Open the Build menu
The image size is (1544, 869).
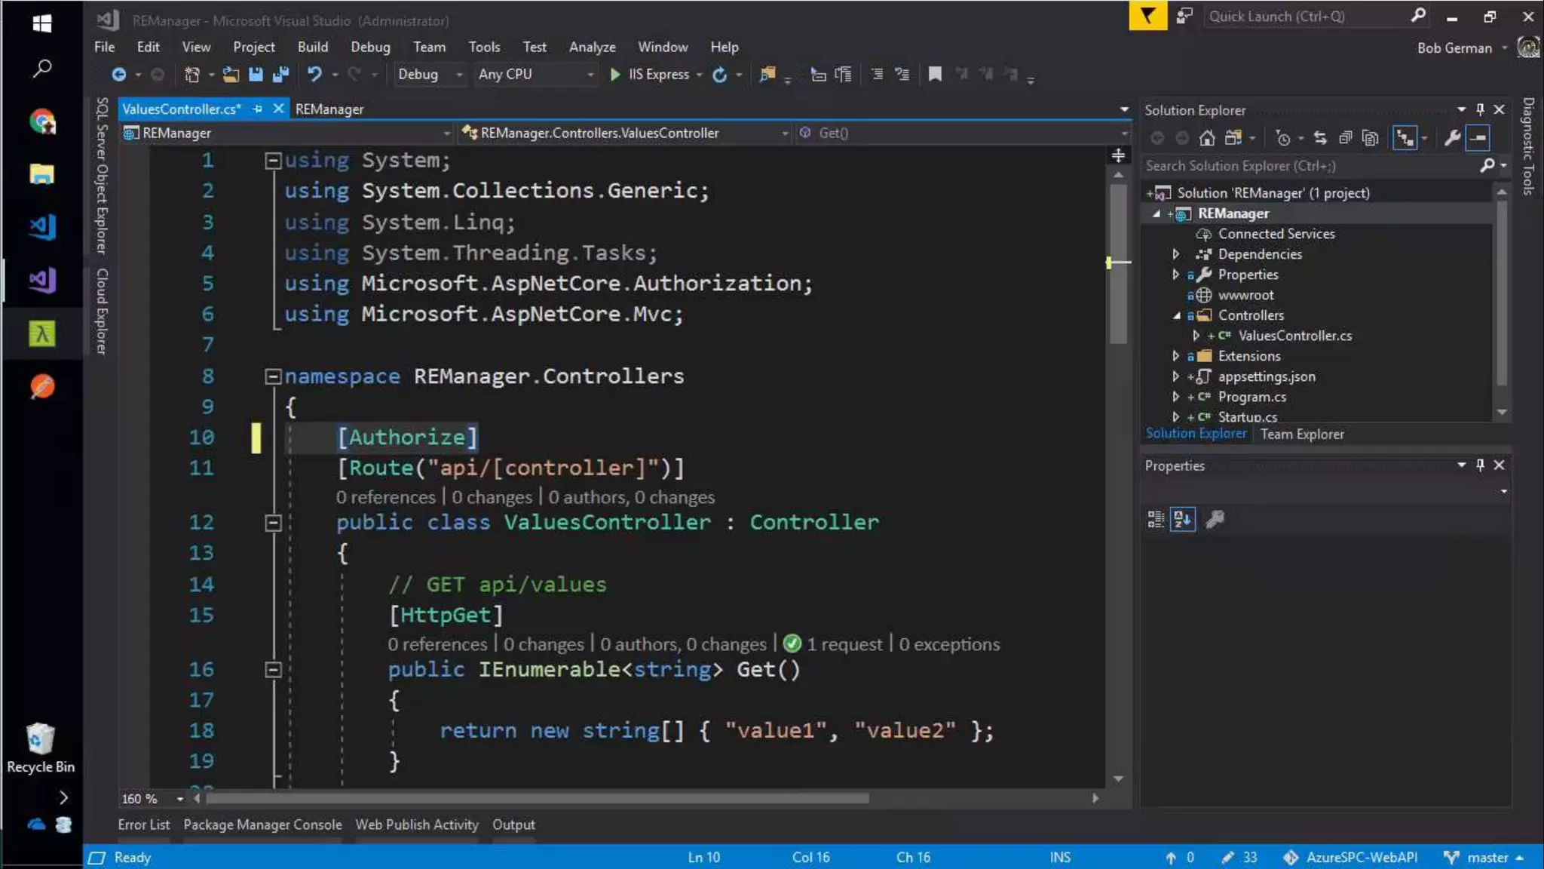point(312,47)
